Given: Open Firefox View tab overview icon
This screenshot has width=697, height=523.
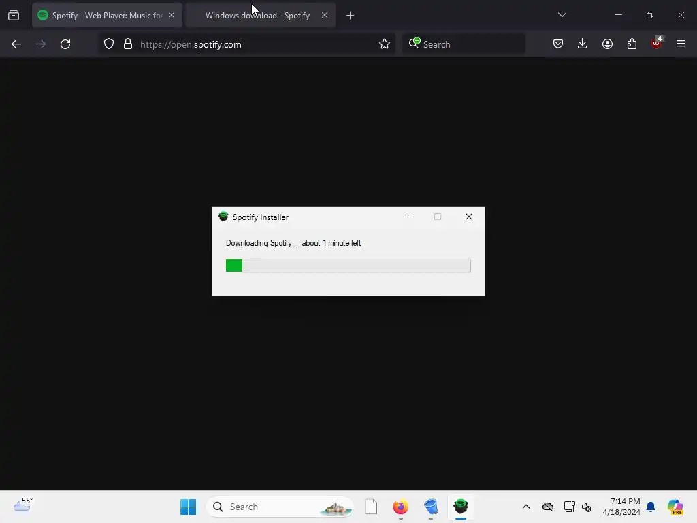Looking at the screenshot, I should 14,16.
